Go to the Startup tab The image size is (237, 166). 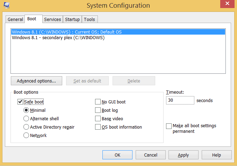72,19
